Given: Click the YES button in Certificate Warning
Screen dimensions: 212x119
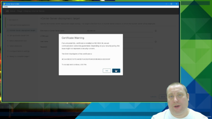Looking at the screenshot, I should 116,70.
